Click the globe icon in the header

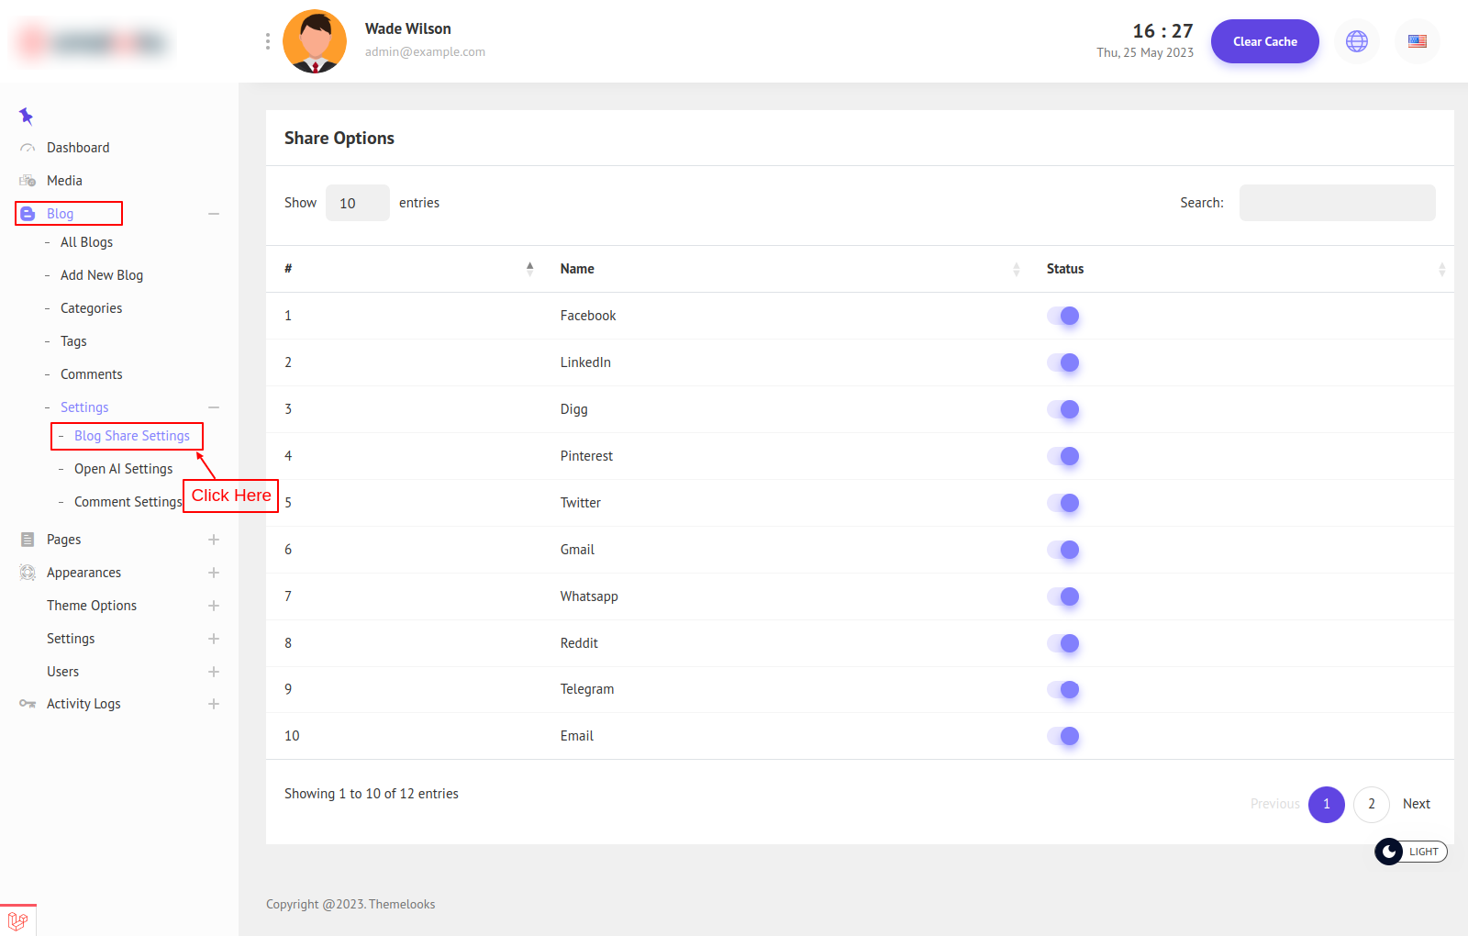pyautogui.click(x=1356, y=41)
